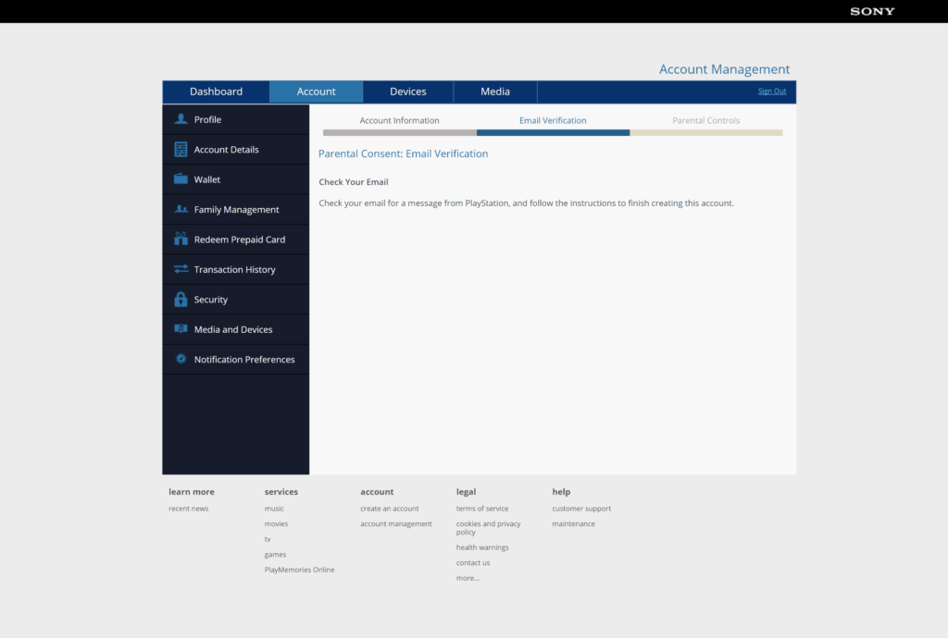Screen dimensions: 948x638
Task: Click the Email Verification progress segment
Action: [554, 132]
